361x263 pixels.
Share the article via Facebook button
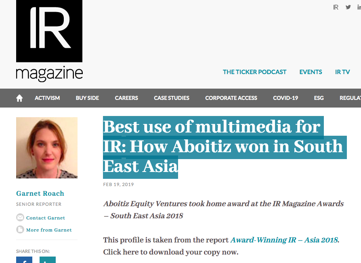(24, 260)
